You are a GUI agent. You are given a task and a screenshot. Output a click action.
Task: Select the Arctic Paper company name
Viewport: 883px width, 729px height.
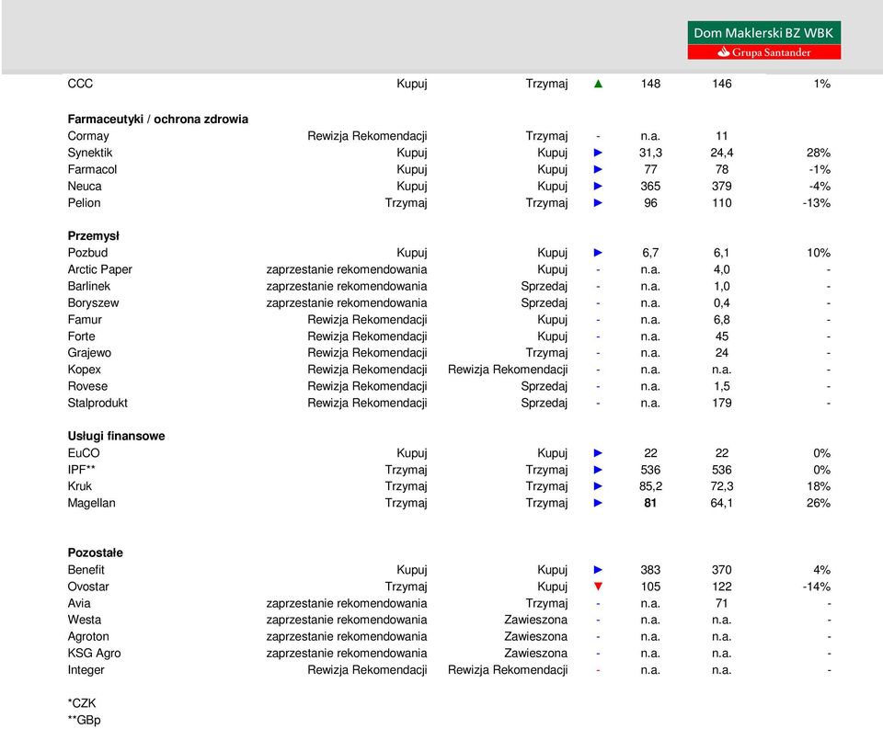pyautogui.click(x=99, y=269)
